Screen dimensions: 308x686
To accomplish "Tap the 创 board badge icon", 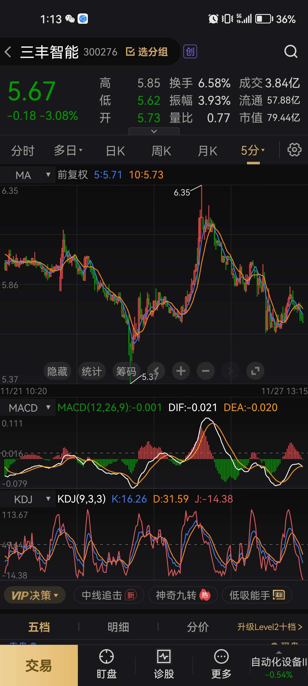I will [x=190, y=52].
